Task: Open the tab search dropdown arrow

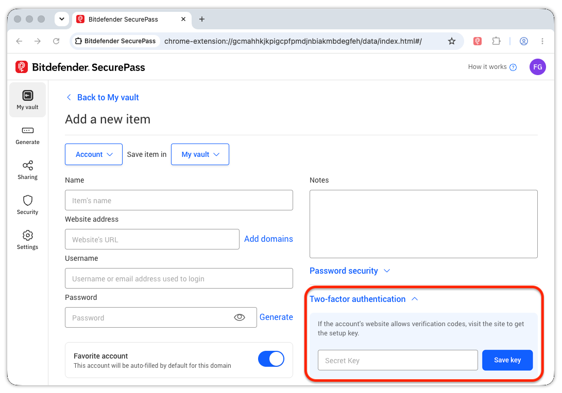Action: pyautogui.click(x=62, y=19)
